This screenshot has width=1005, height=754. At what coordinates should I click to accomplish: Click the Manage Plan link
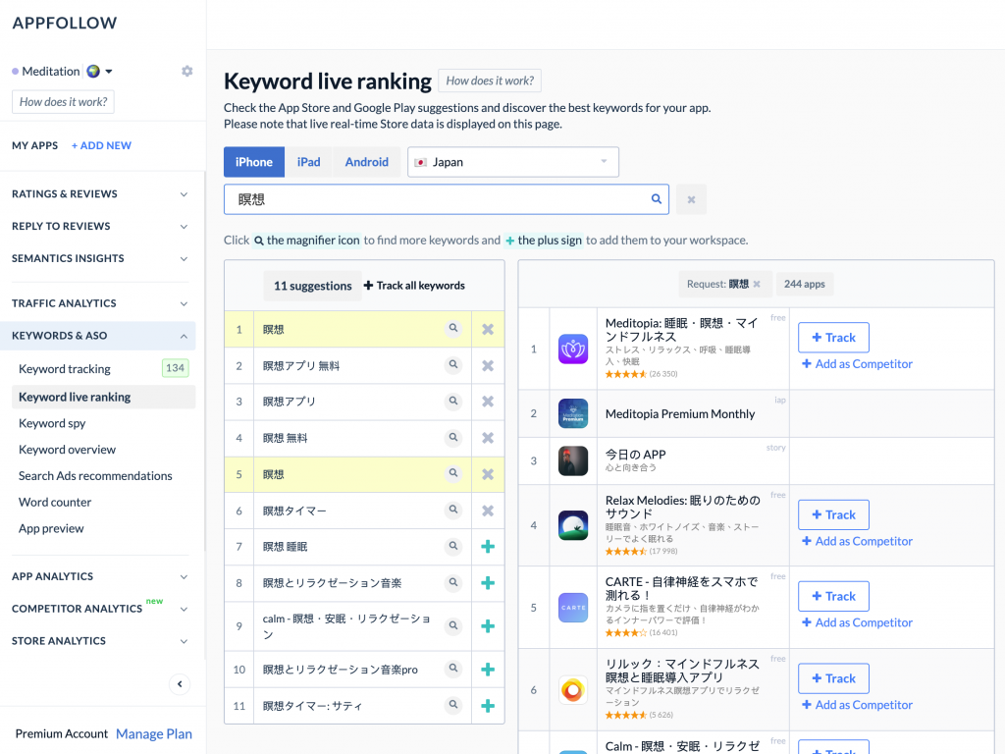coord(154,734)
